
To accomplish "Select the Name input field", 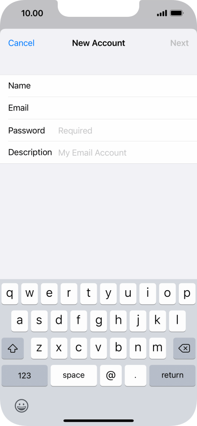I will pyautogui.click(x=98, y=86).
